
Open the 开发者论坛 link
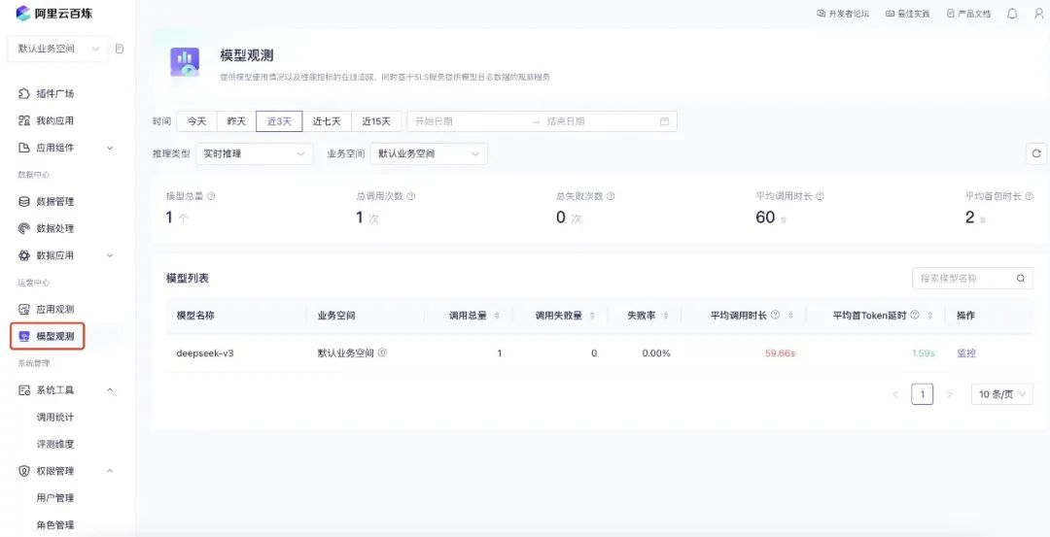tap(843, 14)
